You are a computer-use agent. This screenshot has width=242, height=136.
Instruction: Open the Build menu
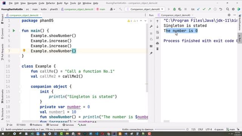[59, 3]
